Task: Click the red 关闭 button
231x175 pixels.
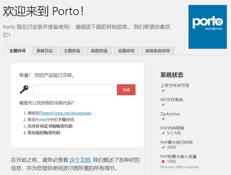Action: tap(126, 90)
